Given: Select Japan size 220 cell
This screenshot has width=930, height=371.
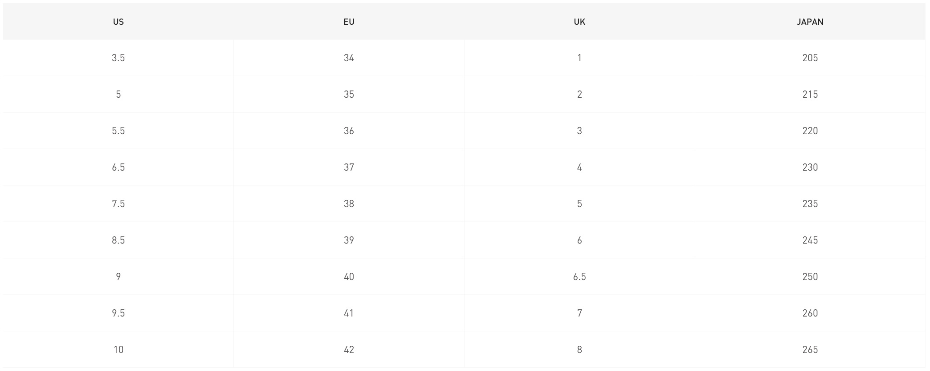Looking at the screenshot, I should [810, 131].
